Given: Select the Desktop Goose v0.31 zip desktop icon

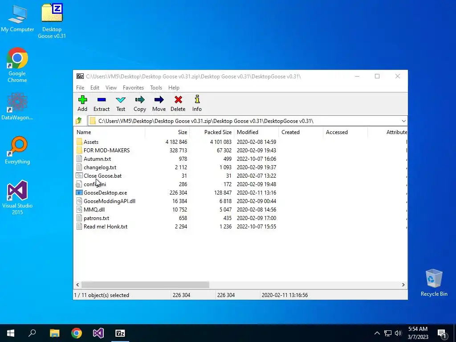Looking at the screenshot, I should click(x=52, y=21).
